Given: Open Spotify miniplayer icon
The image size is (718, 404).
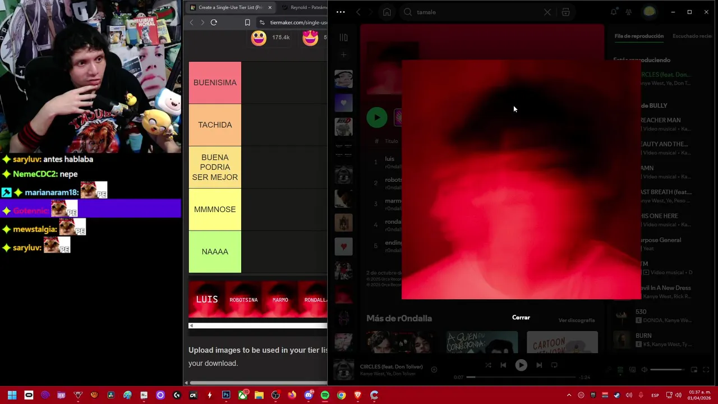Looking at the screenshot, I should click(x=694, y=370).
